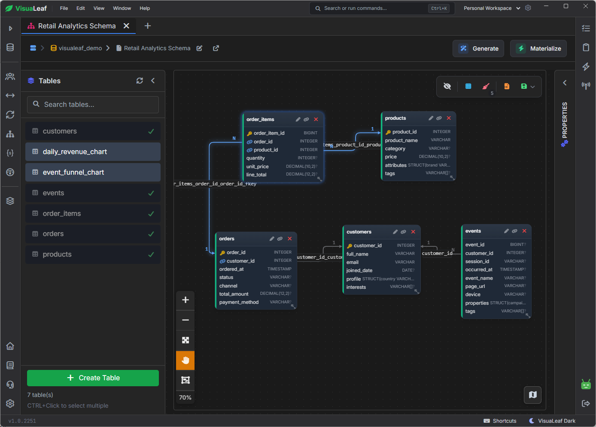Select the event_funnel_chart table
Viewport: 596px width, 427px height.
(x=93, y=172)
